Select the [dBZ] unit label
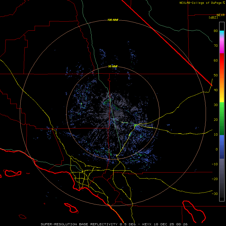The image size is (226, 226). [x=213, y=18]
